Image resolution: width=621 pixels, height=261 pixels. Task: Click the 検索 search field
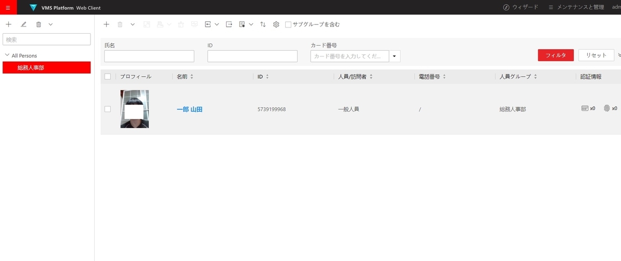(x=47, y=39)
